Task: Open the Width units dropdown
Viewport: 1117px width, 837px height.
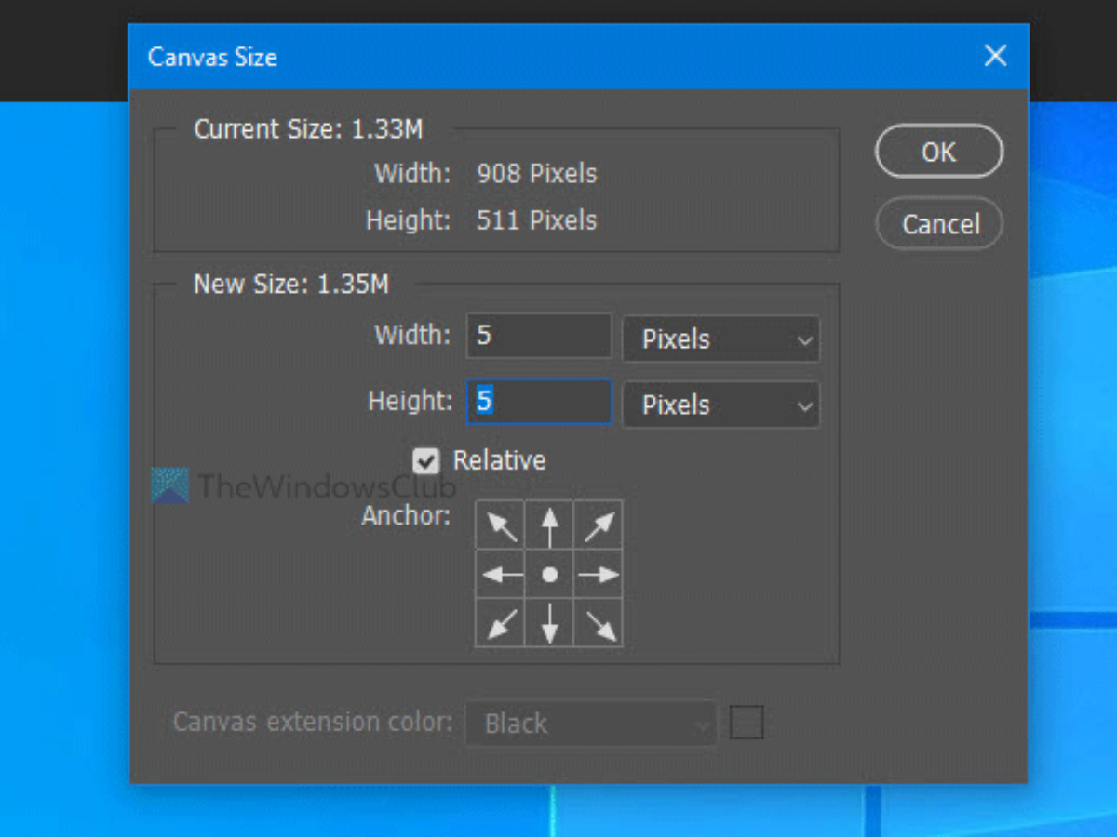Action: pyautogui.click(x=720, y=339)
